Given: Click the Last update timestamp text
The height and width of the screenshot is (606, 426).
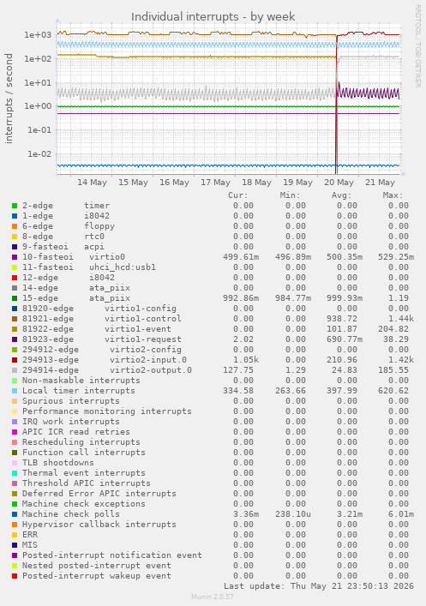Looking at the screenshot, I should click(319, 586).
